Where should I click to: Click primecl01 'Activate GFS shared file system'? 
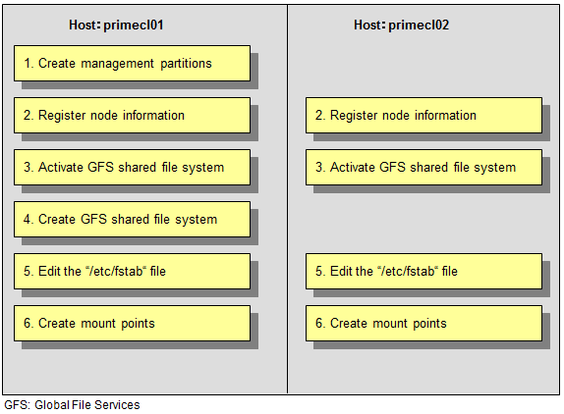132,168
